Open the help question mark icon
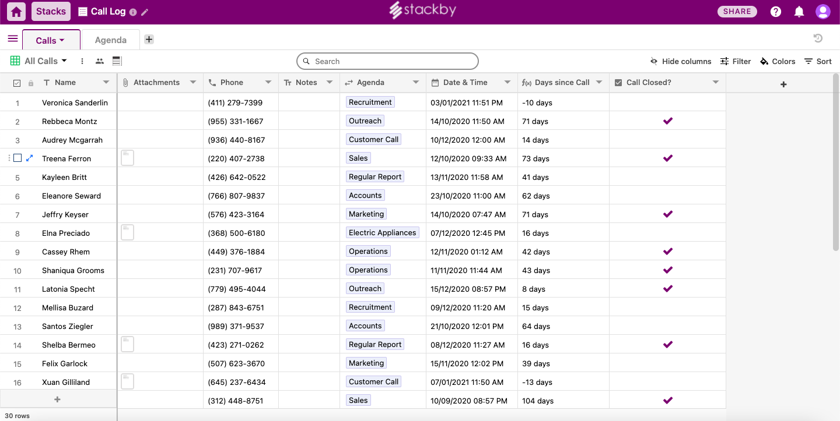Image resolution: width=840 pixels, height=421 pixels. 776,12
